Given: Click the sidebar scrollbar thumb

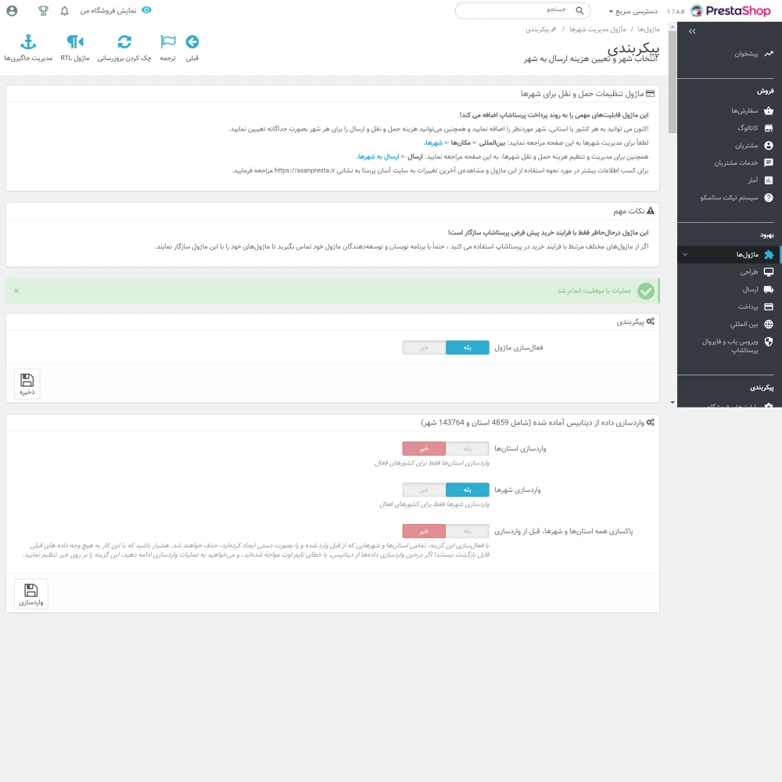Looking at the screenshot, I should tap(673, 82).
